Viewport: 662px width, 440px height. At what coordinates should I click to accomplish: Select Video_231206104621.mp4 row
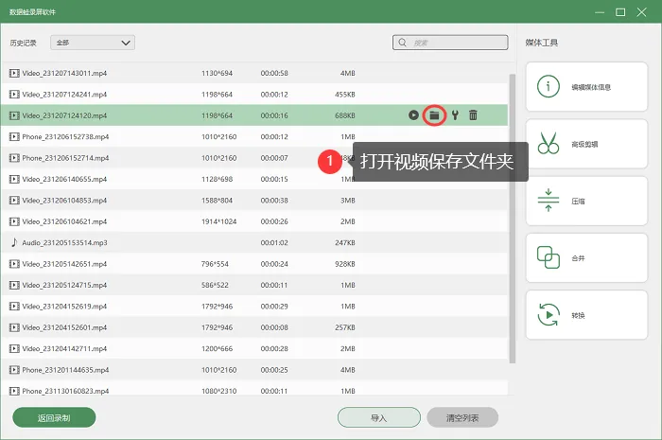point(254,221)
